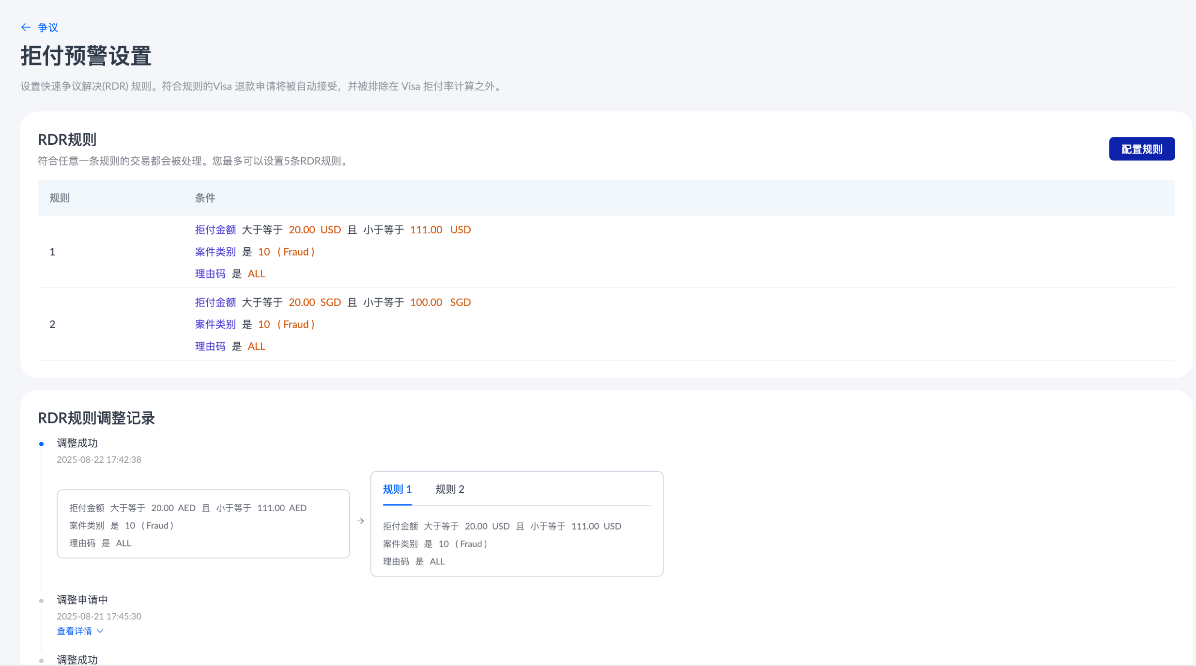Image resolution: width=1196 pixels, height=666 pixels.
Task: Click the previous AED rule box
Action: click(x=203, y=524)
